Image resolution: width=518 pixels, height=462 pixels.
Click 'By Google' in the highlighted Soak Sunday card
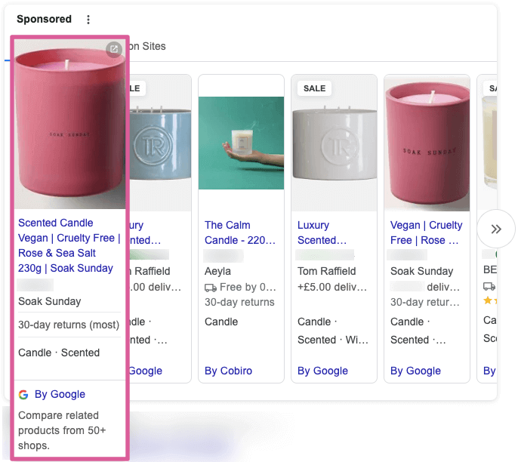[60, 394]
